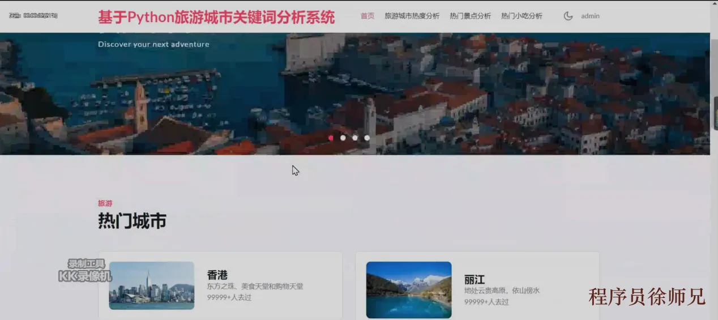Open the 丽江 city thumbnail
This screenshot has height=320, width=718.
[409, 289]
